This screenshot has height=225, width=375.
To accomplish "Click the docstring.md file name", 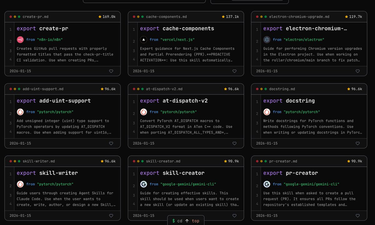I will click(x=282, y=89).
